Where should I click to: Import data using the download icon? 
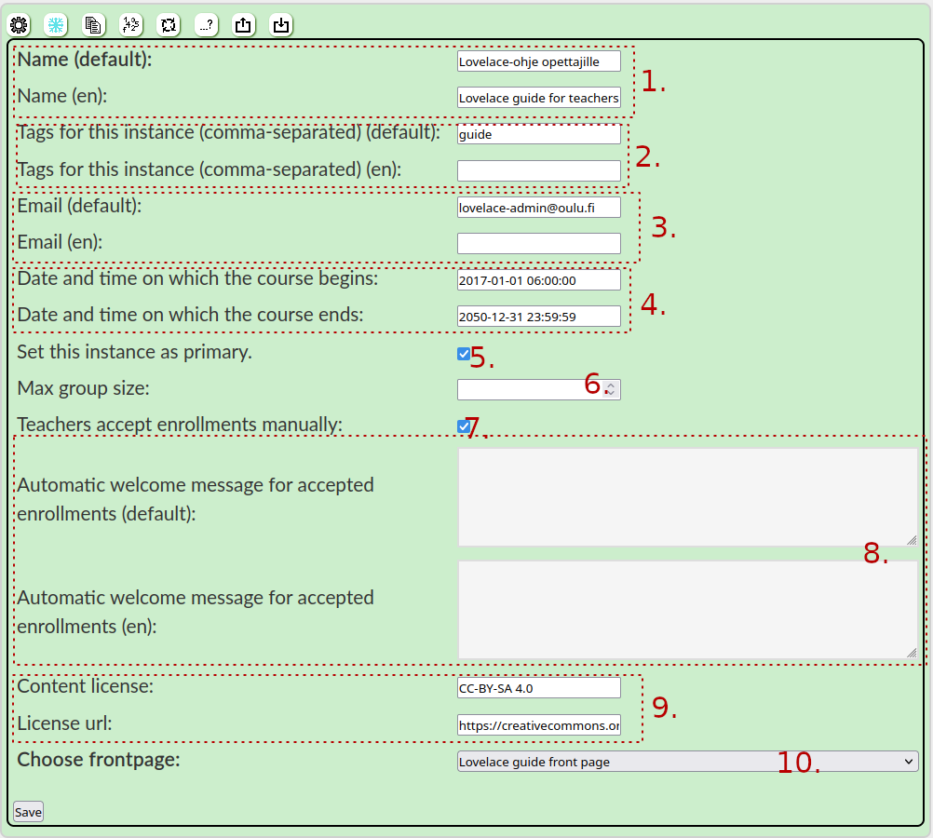pyautogui.click(x=280, y=25)
